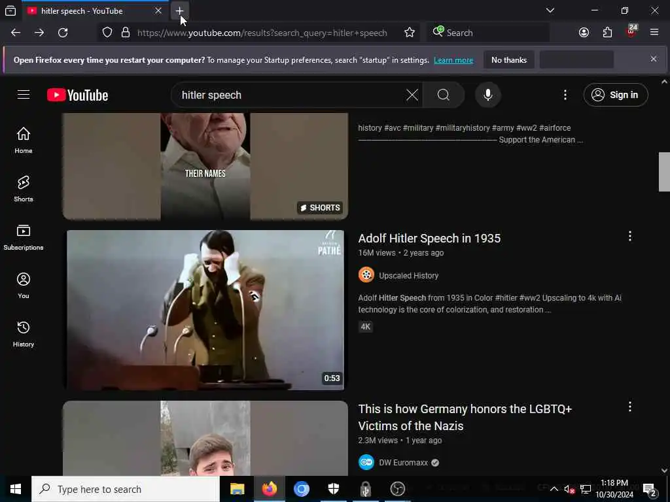Clear the YouTube search query
Image resolution: width=670 pixels, height=502 pixels.
coord(412,95)
